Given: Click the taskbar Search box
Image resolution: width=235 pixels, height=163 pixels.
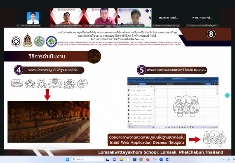Looking at the screenshot, I should click(87, 159).
